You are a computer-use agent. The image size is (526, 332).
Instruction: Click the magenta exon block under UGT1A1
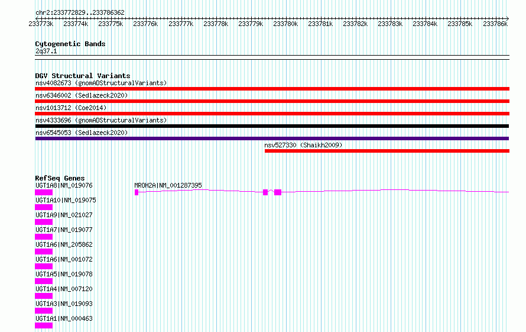pos(44,325)
